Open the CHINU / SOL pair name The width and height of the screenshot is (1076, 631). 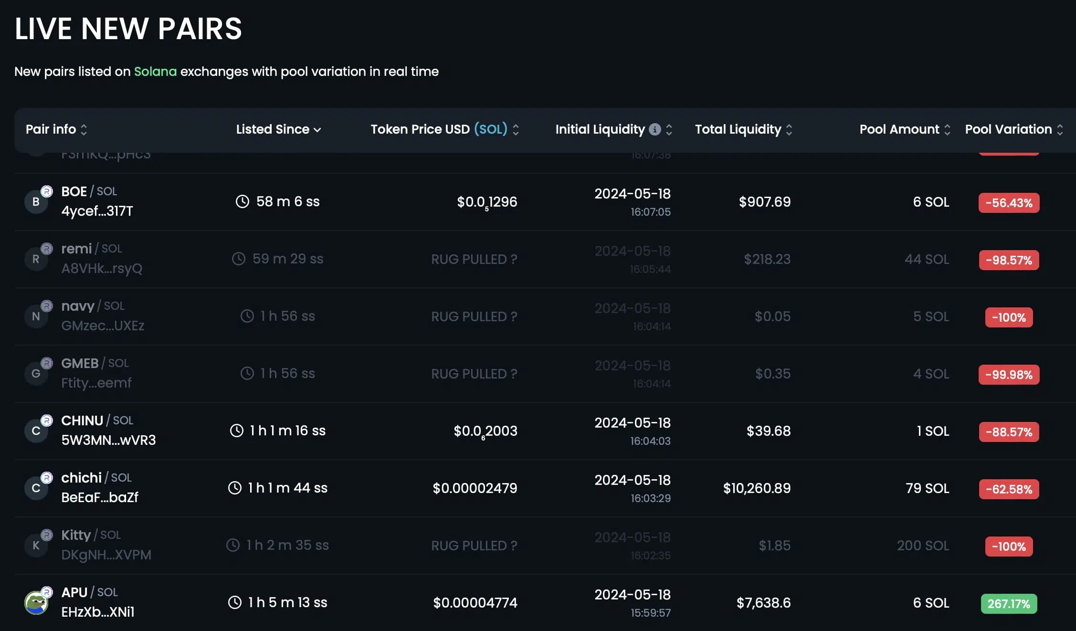coord(97,421)
